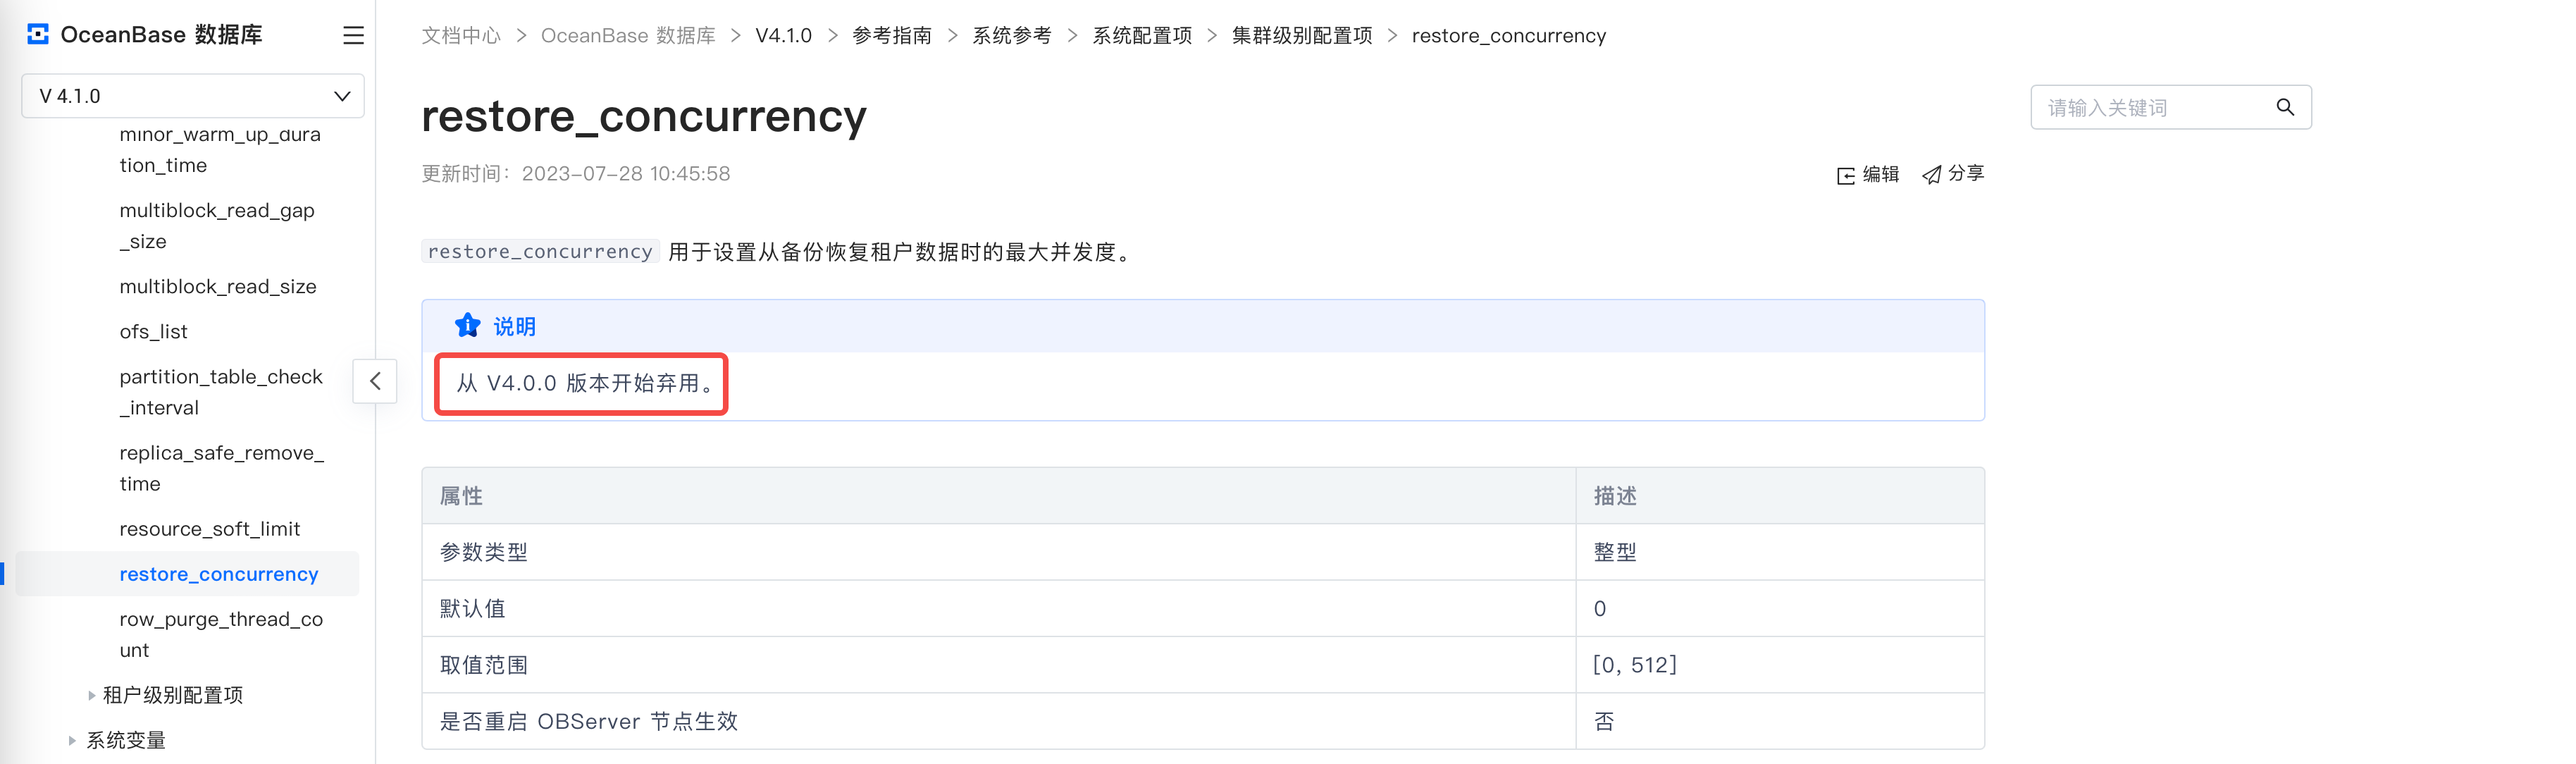Click the 整型 value cell
The image size is (2576, 764).
[x=1780, y=552]
